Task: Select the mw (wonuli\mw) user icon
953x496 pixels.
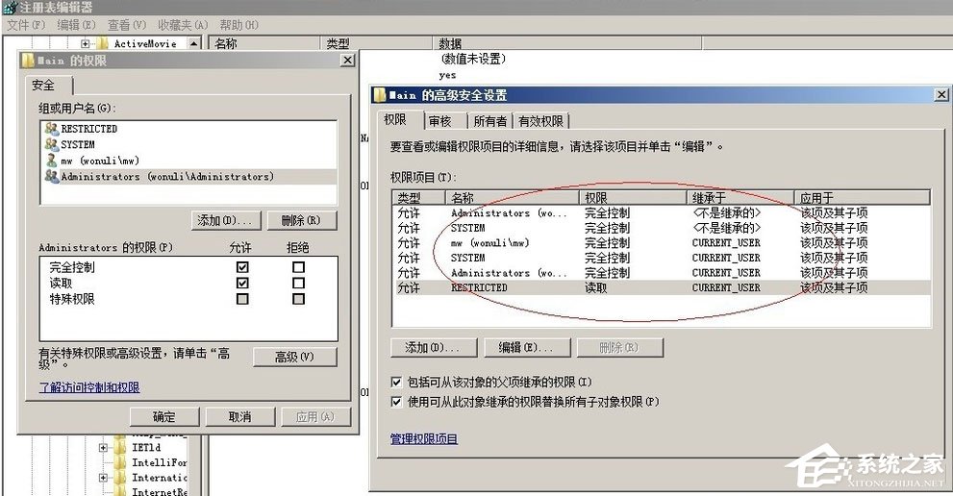Action: (51, 161)
